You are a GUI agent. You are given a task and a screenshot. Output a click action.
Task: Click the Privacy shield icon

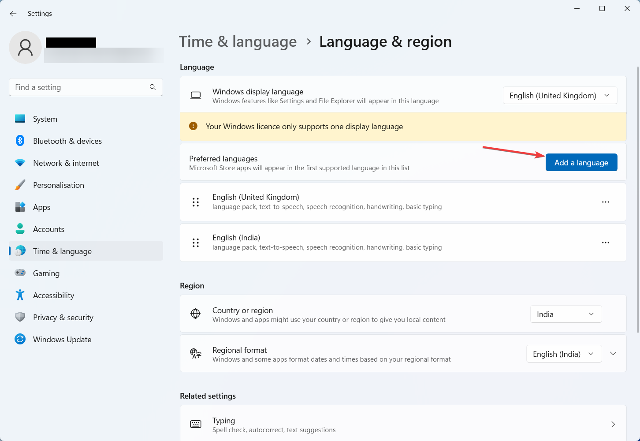click(x=20, y=317)
